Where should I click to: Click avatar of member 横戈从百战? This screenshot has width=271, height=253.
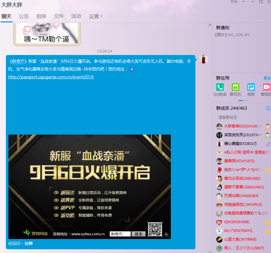coord(219,178)
